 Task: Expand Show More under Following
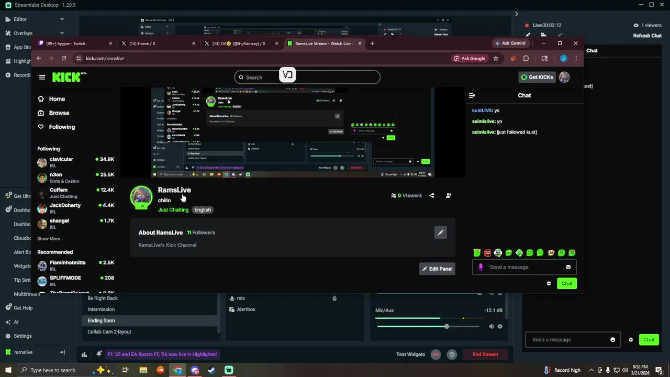point(49,239)
